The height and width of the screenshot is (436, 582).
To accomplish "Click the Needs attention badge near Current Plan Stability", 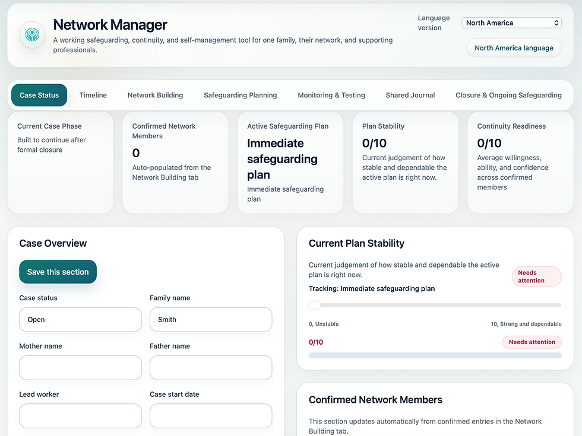I will click(536, 276).
